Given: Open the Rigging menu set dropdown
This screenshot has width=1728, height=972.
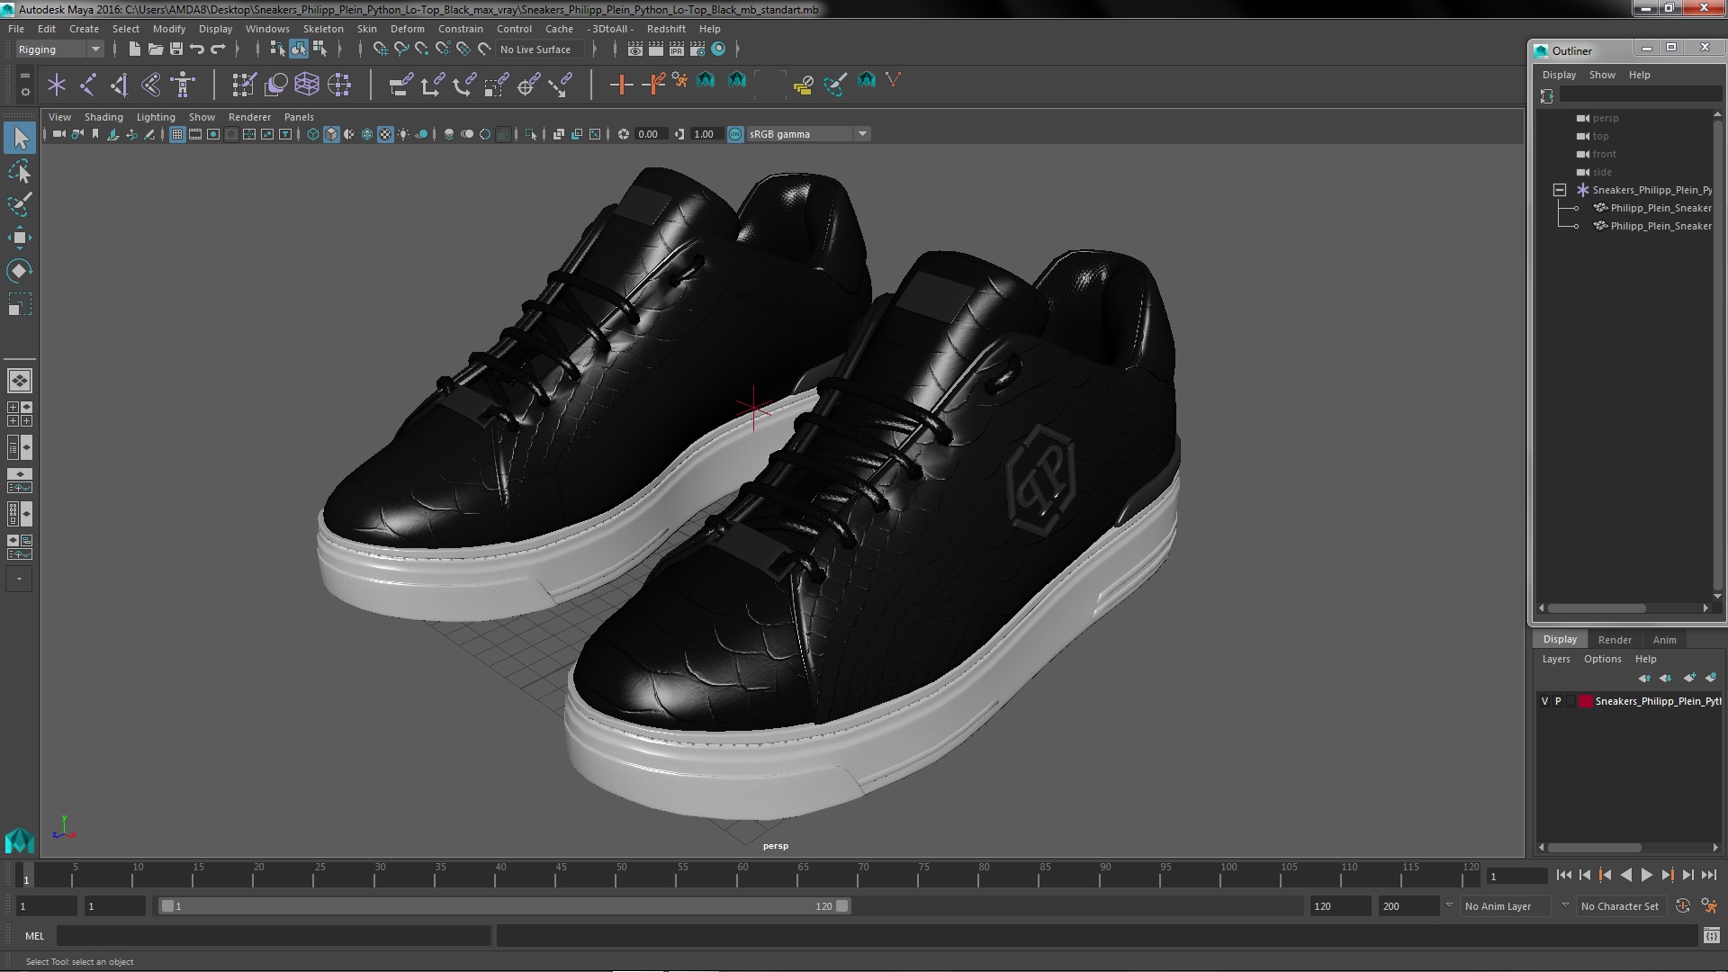Looking at the screenshot, I should click(x=59, y=49).
